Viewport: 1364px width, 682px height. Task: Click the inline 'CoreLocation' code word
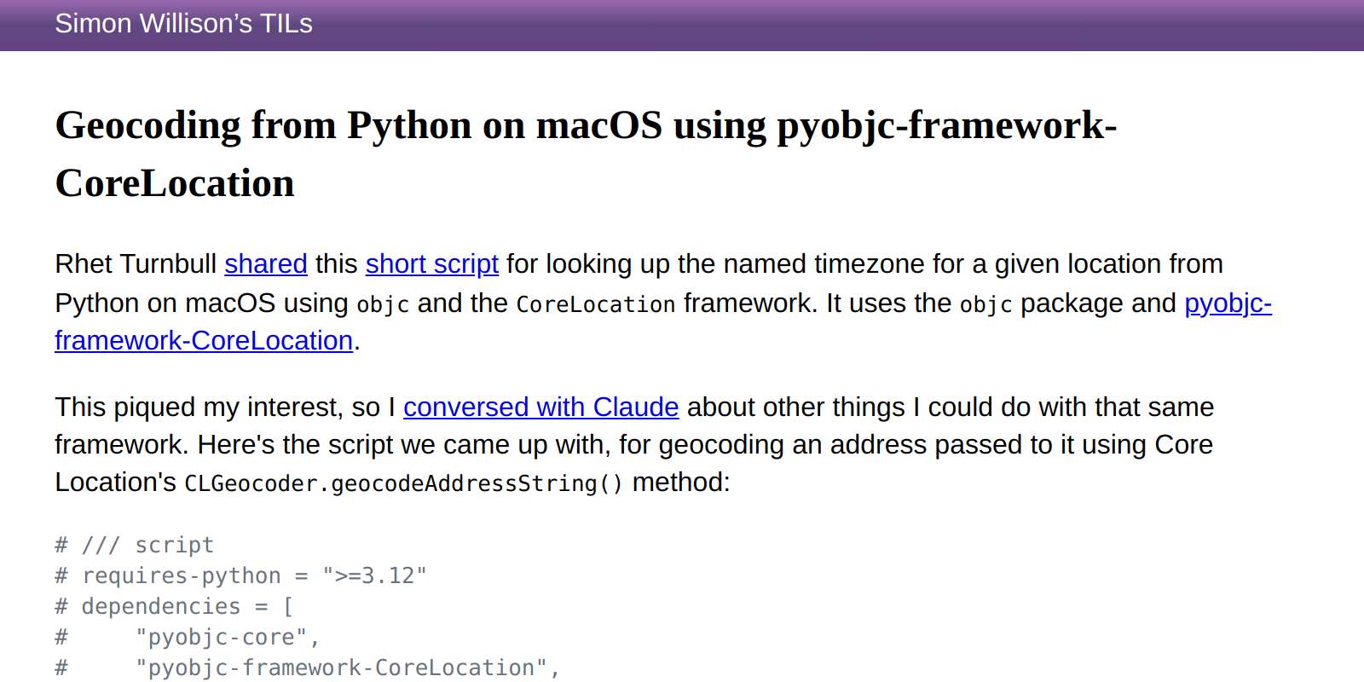point(596,304)
